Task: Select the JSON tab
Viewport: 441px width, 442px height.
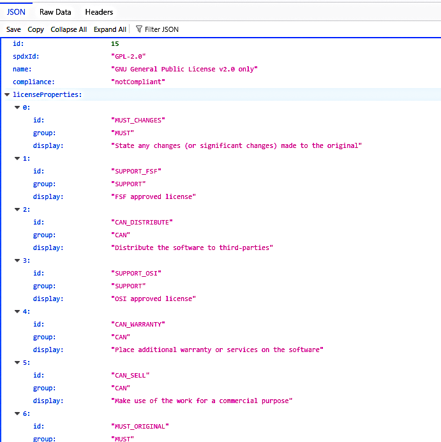Action: point(16,11)
